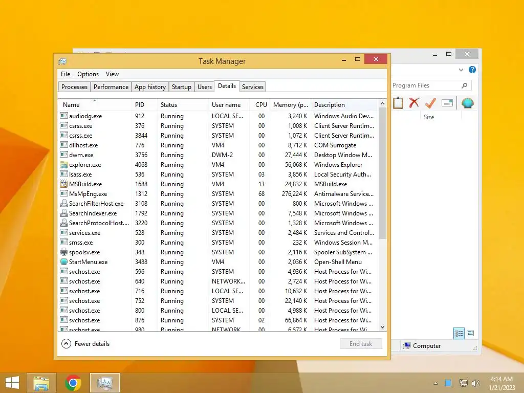
Task: Select the smss.exe row
Action: click(218, 242)
